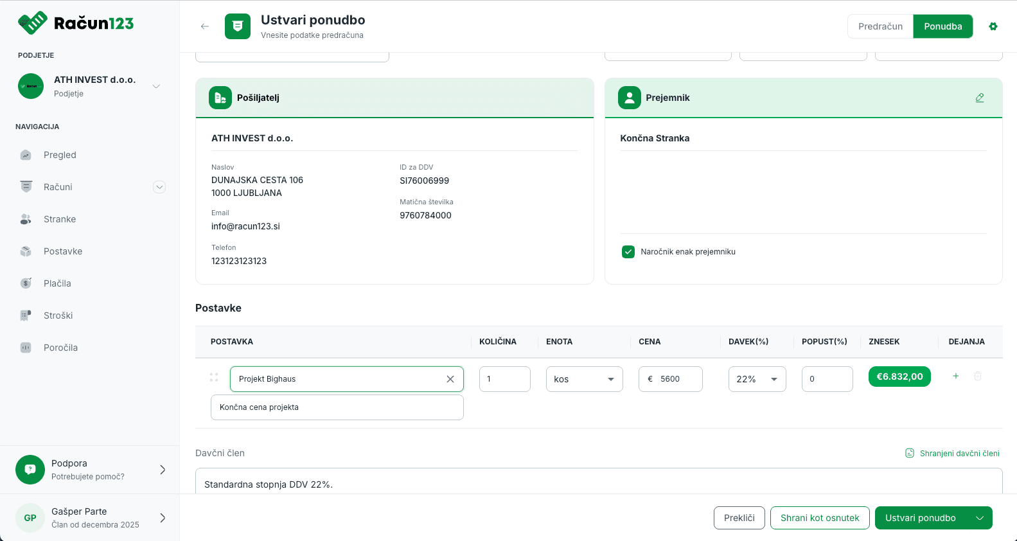Open settings via the green gear icon
The height and width of the screenshot is (541, 1017).
tap(993, 26)
